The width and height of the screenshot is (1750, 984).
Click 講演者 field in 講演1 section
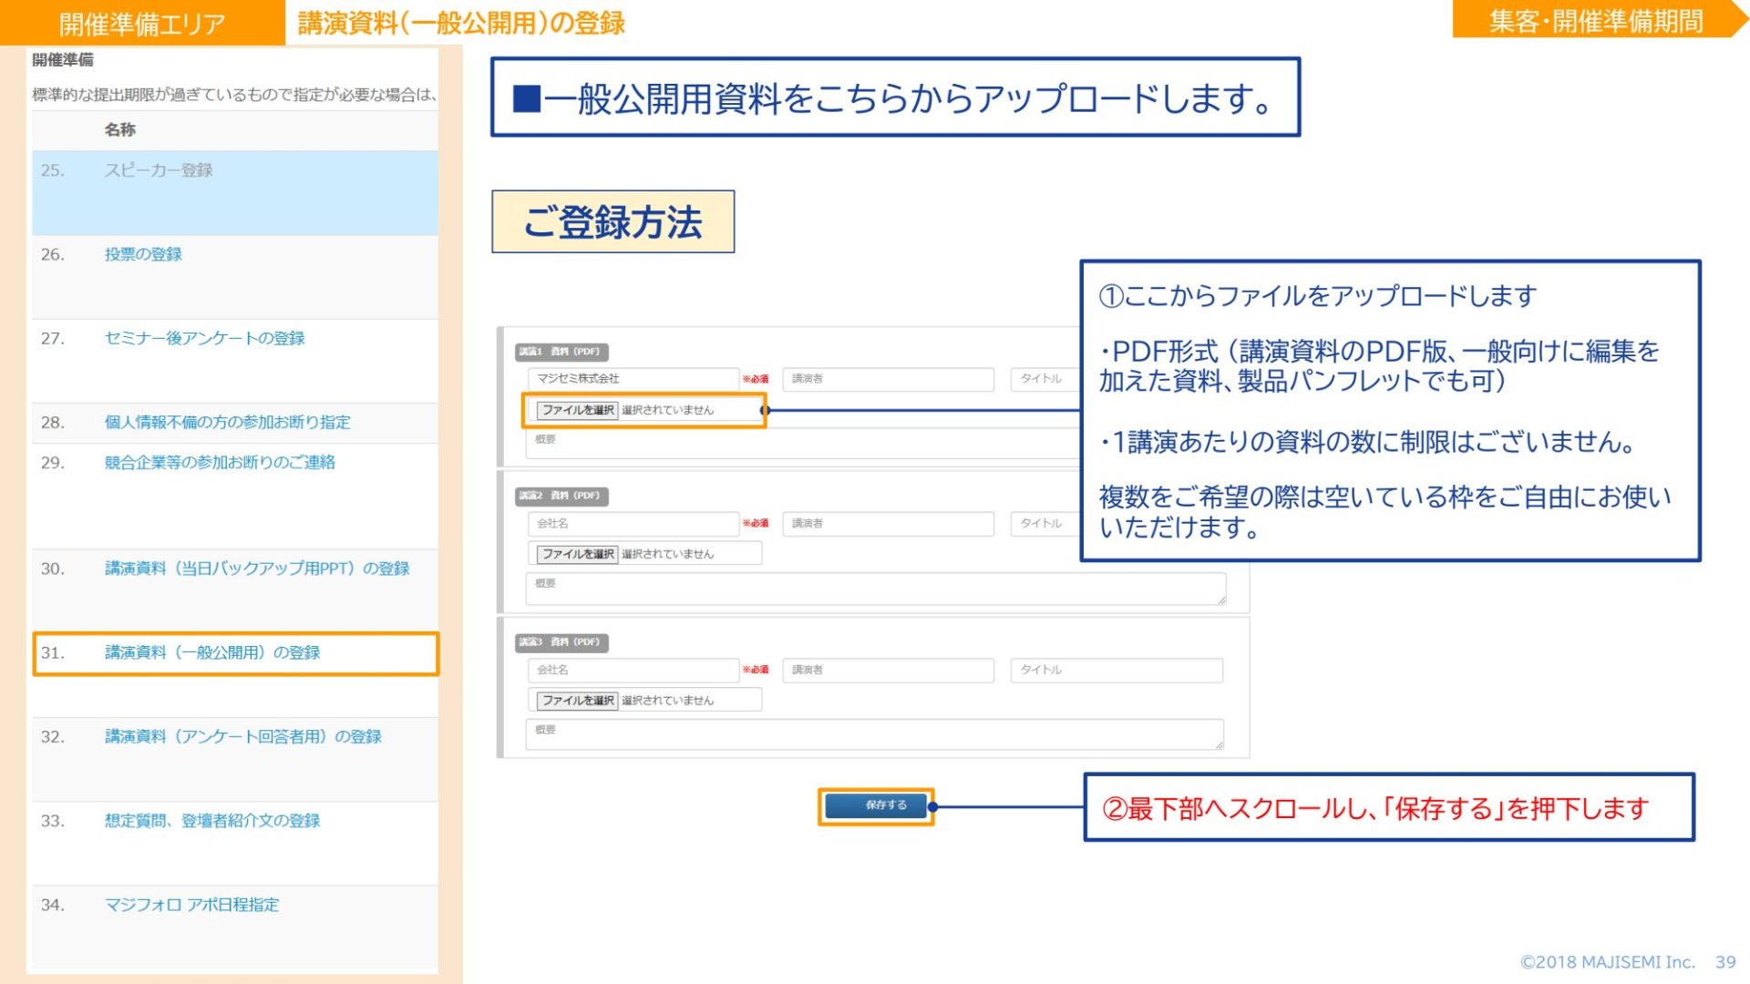pyautogui.click(x=887, y=379)
